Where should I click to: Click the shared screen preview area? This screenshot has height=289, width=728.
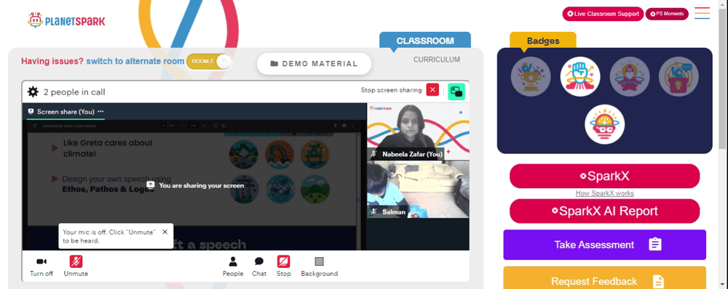pyautogui.click(x=194, y=185)
